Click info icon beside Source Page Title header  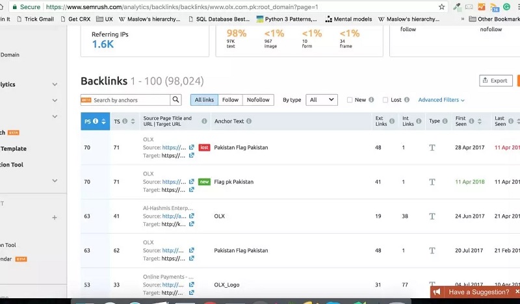tap(204, 121)
